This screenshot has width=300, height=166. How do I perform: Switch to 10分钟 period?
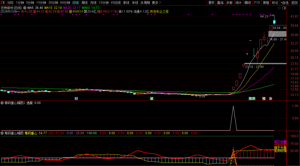pyautogui.click(x=104, y=3)
